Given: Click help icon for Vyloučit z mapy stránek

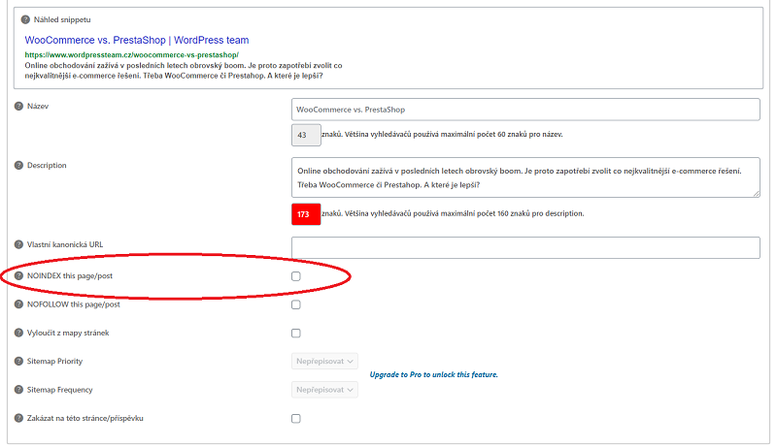Looking at the screenshot, I should tap(18, 333).
